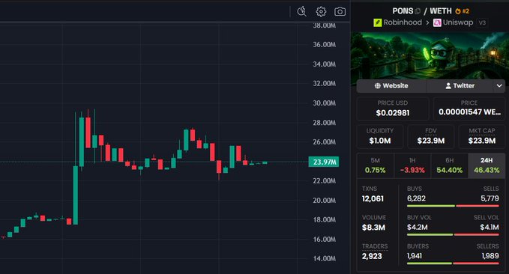Click the Uniswap DEX icon
509x274 pixels.
(x=437, y=22)
